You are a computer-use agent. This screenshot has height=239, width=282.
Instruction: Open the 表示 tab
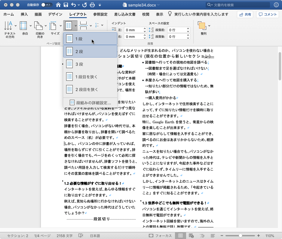tap(159, 14)
